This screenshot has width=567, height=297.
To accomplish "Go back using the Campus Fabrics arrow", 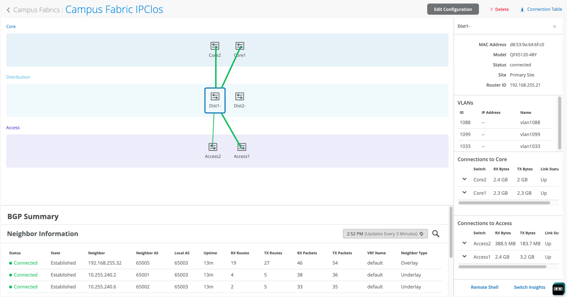I will (9, 10).
